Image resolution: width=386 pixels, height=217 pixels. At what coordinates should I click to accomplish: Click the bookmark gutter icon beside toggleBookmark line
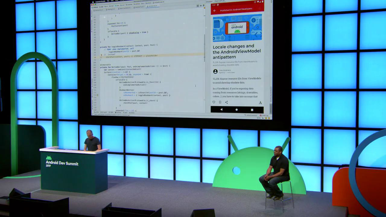click(97, 95)
